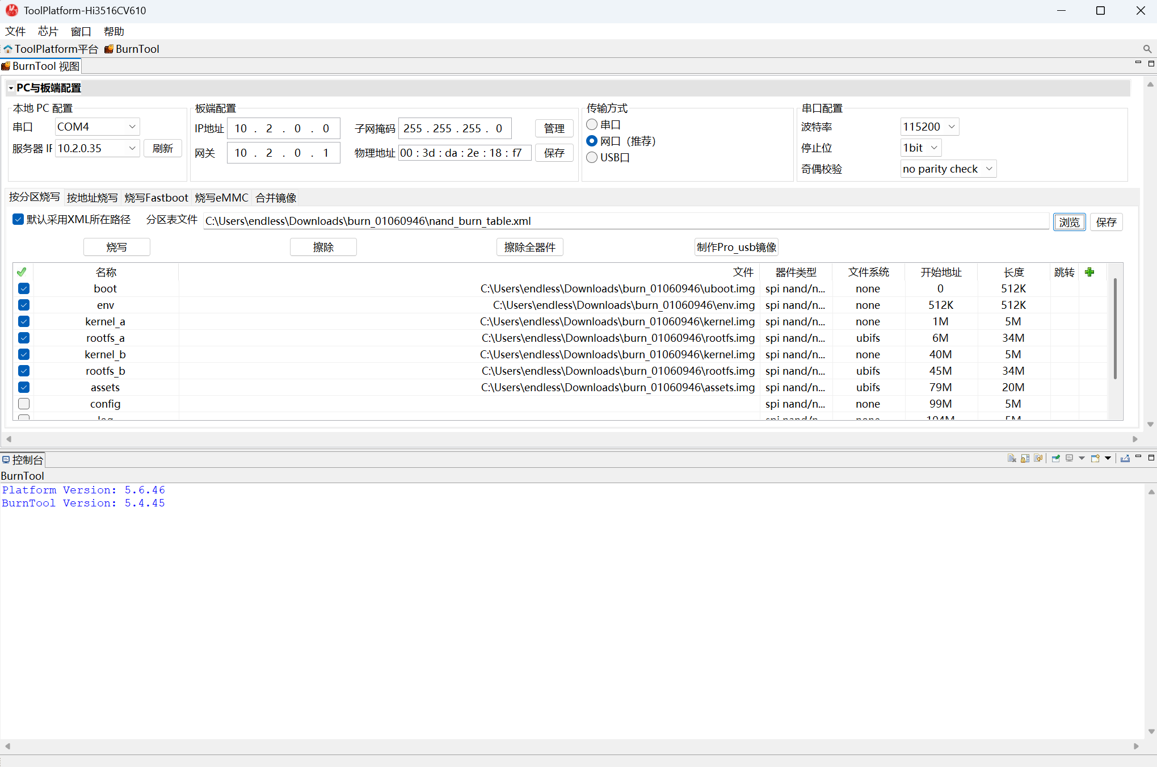Open the 窗口 menu

point(81,31)
